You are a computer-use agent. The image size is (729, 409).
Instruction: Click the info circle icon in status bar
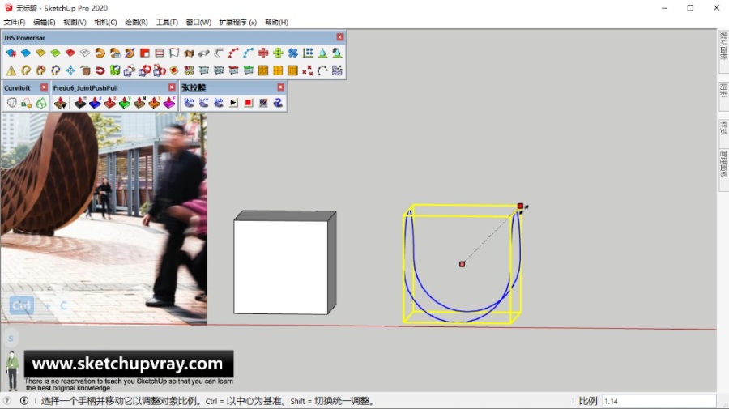tap(24, 401)
